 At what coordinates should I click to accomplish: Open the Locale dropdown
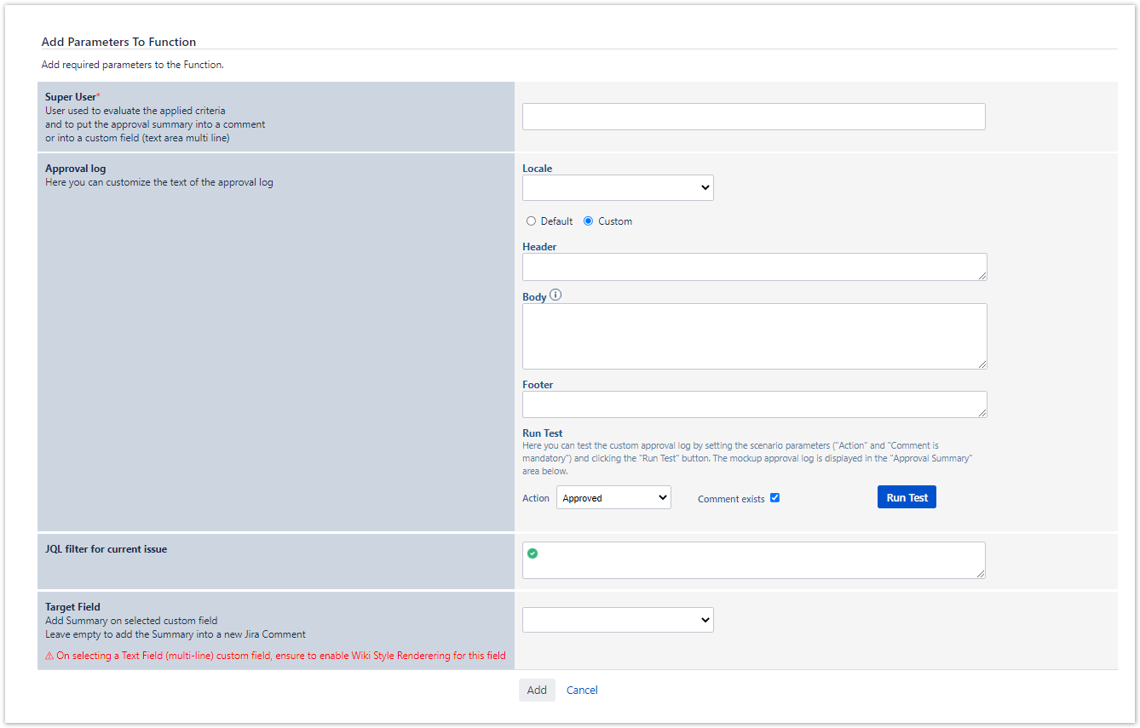click(618, 188)
